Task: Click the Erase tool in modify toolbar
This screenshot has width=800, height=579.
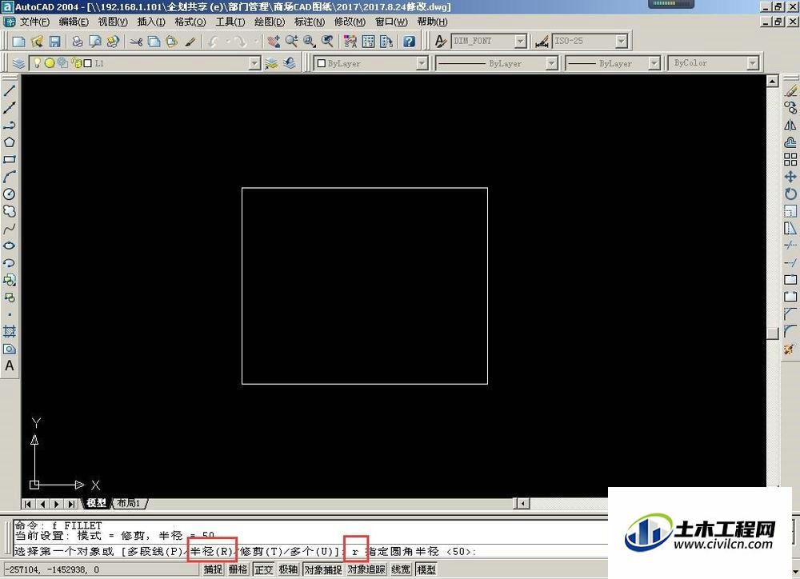Action: point(790,91)
